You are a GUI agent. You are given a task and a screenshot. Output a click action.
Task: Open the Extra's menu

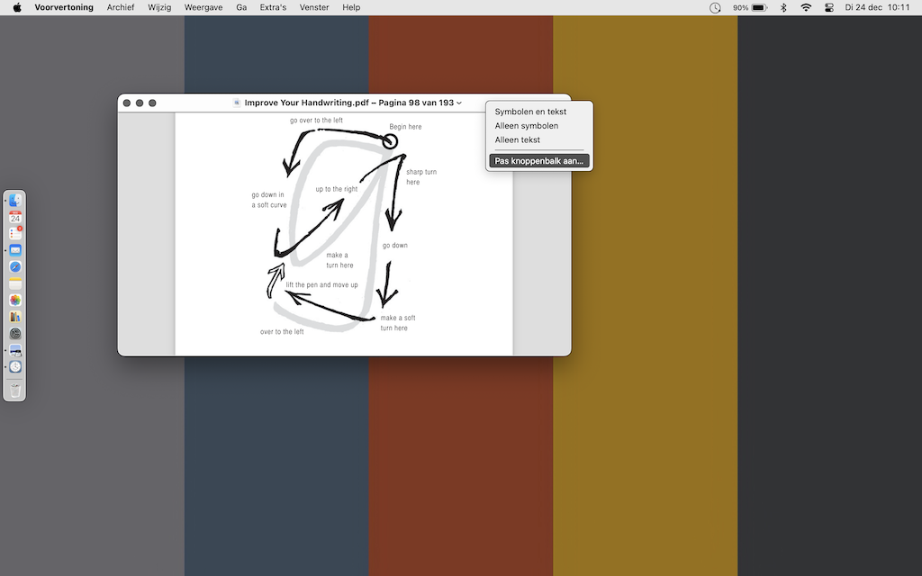[273, 7]
